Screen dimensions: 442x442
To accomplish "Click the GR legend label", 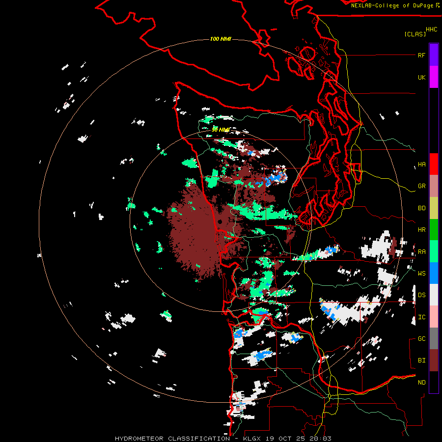I will (x=421, y=186).
